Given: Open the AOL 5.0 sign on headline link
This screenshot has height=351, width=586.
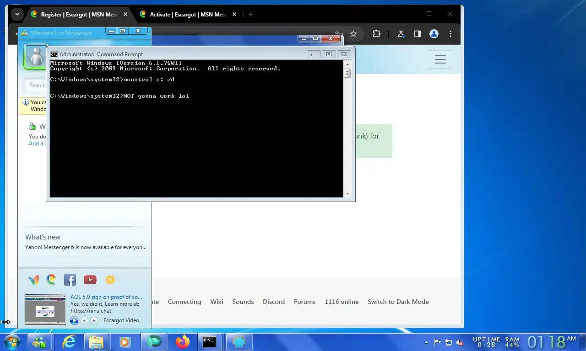Looking at the screenshot, I should (x=106, y=297).
